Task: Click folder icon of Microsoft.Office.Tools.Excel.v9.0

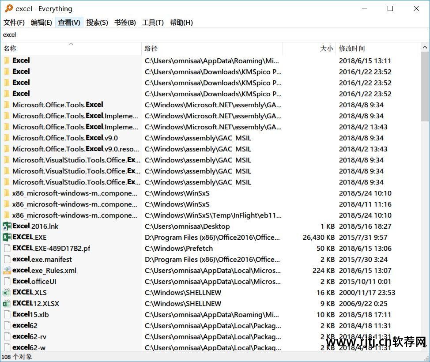Action: (x=7, y=138)
